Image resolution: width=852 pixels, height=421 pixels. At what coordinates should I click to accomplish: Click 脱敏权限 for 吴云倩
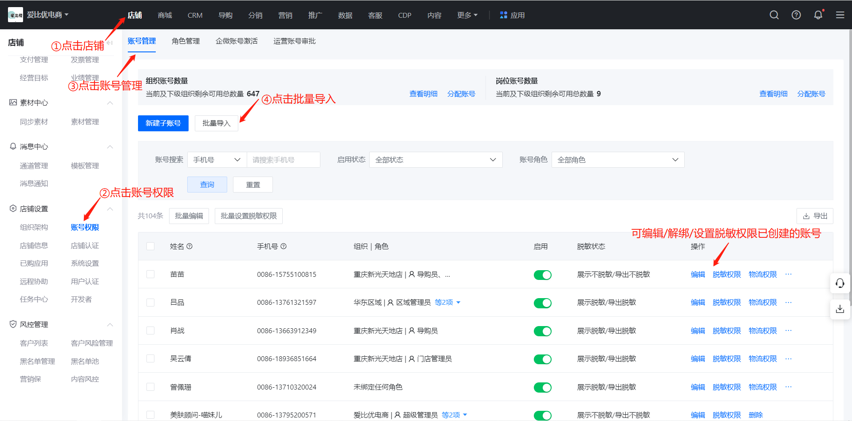[x=727, y=358]
